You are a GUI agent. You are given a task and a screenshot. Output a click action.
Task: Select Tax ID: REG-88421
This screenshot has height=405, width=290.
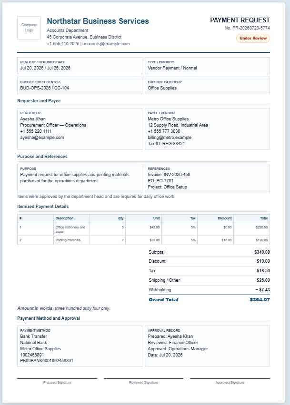click(166, 144)
